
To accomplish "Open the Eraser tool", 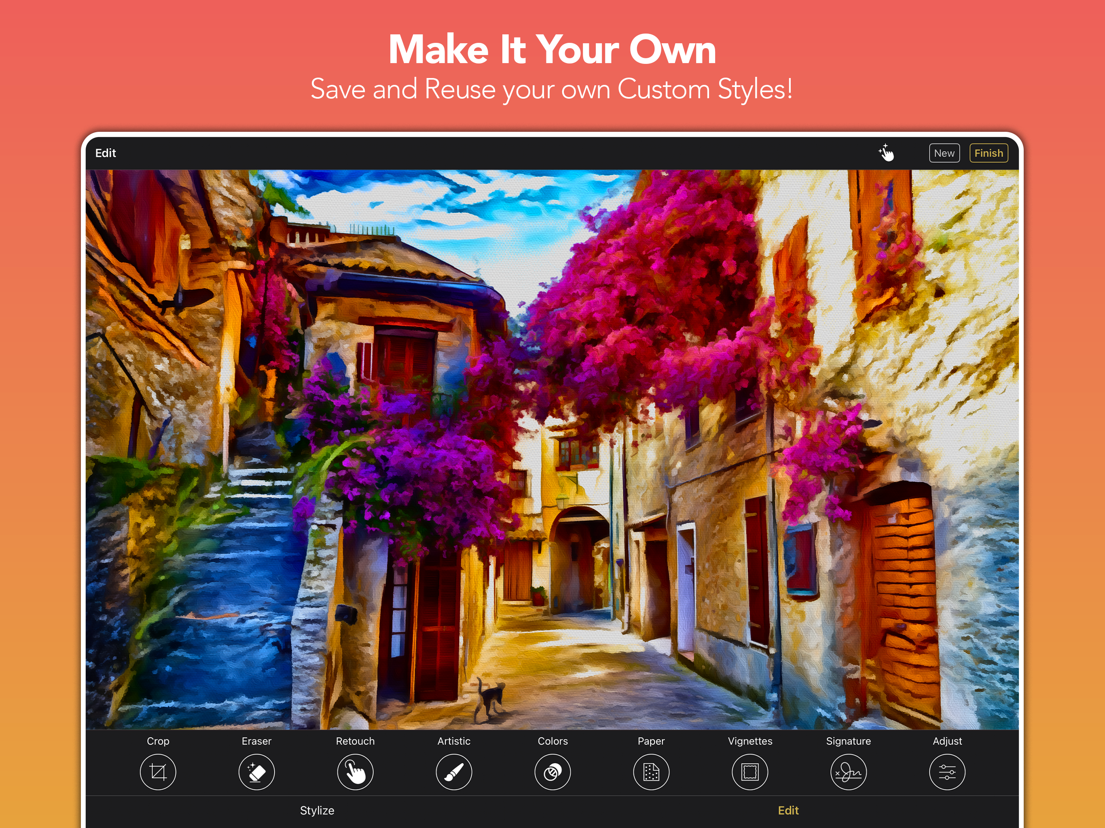I will (x=256, y=772).
